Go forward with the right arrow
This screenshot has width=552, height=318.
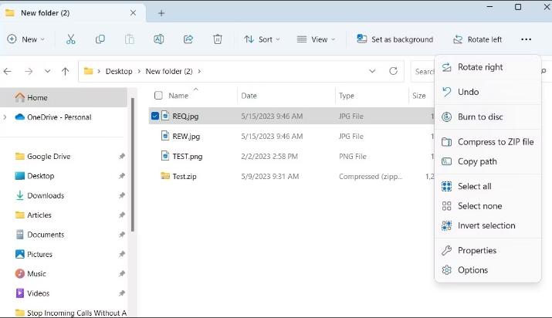click(x=29, y=72)
